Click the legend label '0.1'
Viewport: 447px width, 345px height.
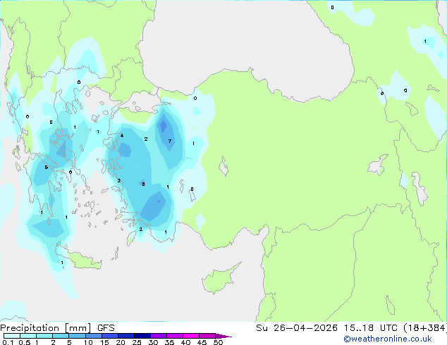pos(8,342)
